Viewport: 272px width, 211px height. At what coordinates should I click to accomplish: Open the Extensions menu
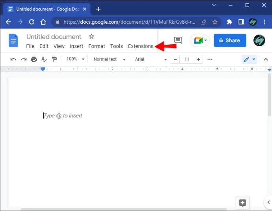[x=141, y=46]
